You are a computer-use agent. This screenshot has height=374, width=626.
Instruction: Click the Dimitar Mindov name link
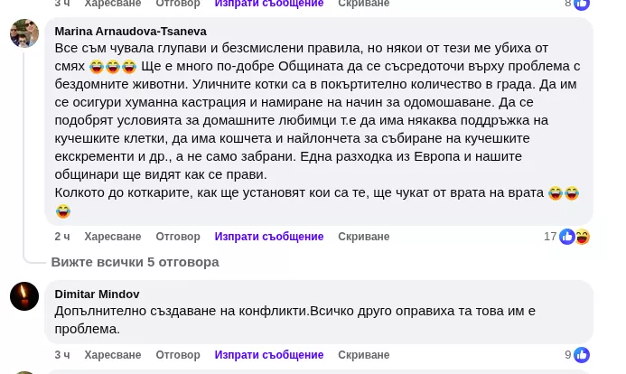tap(97, 294)
